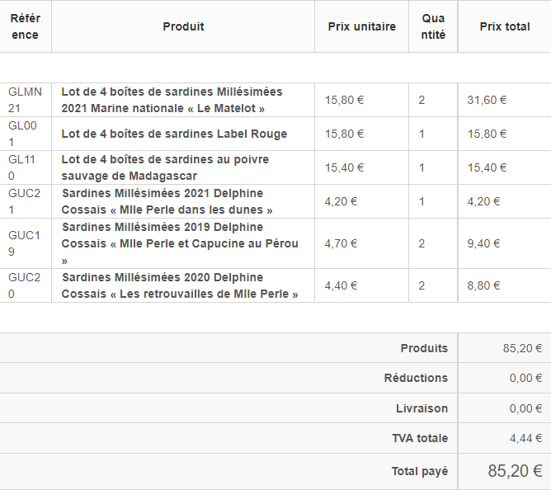This screenshot has height=490, width=551.
Task: Open « Mlle Perle dans les dunes » product
Action: click(x=167, y=201)
